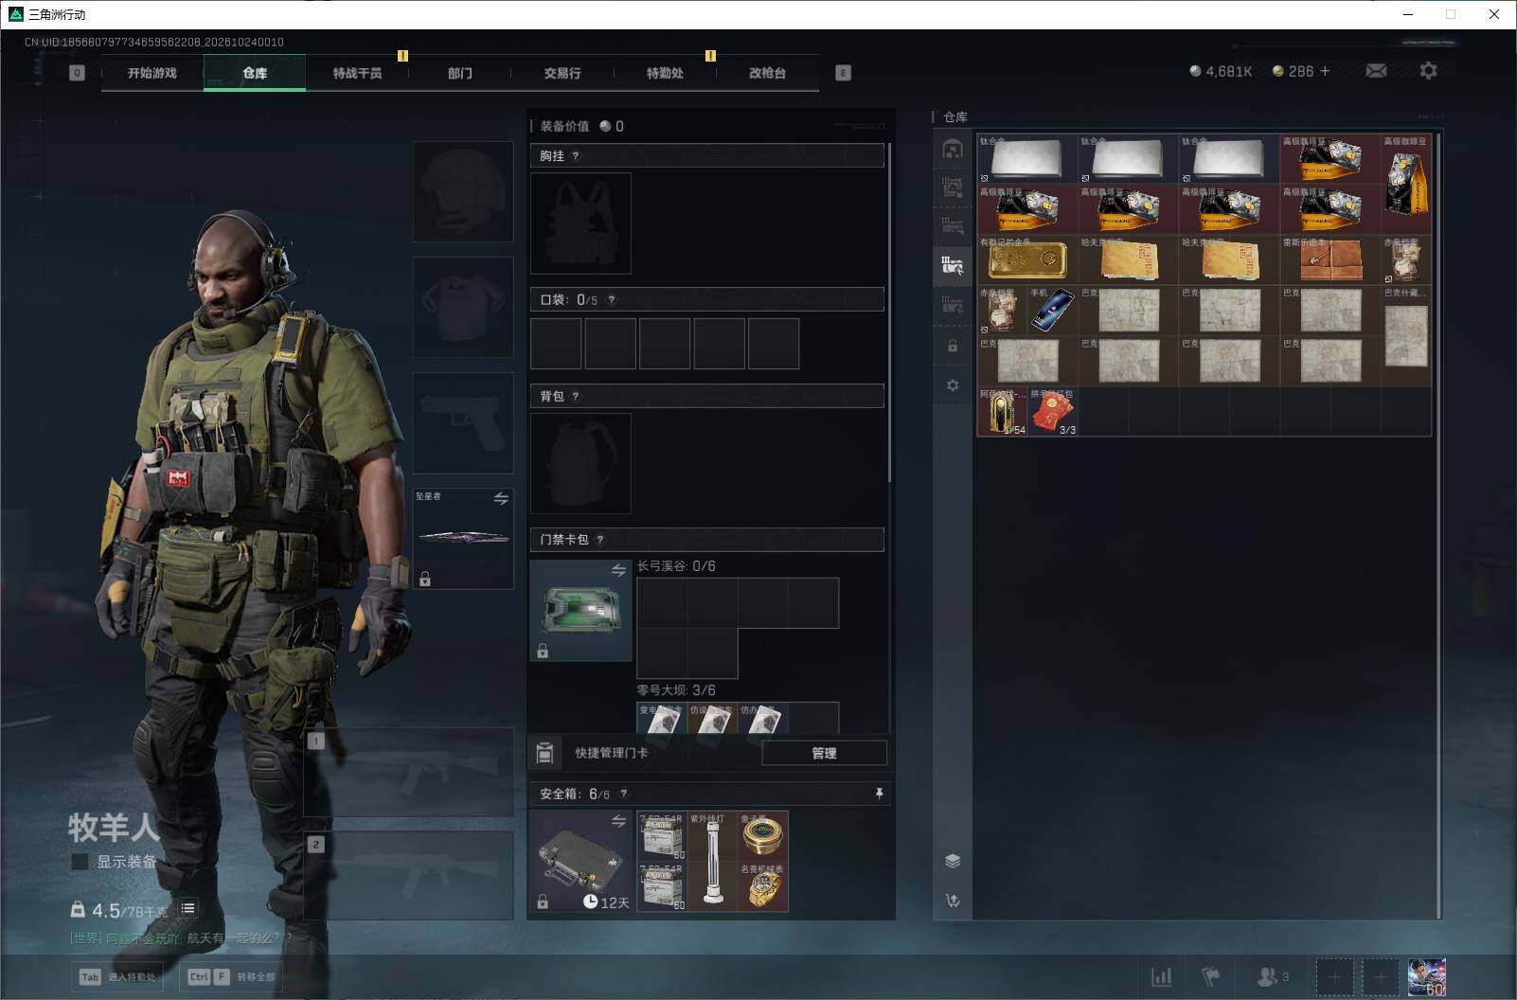Open the settings gear in top bar

click(x=1428, y=71)
